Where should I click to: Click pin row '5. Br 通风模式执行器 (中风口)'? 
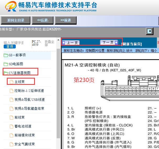click(x=96, y=129)
